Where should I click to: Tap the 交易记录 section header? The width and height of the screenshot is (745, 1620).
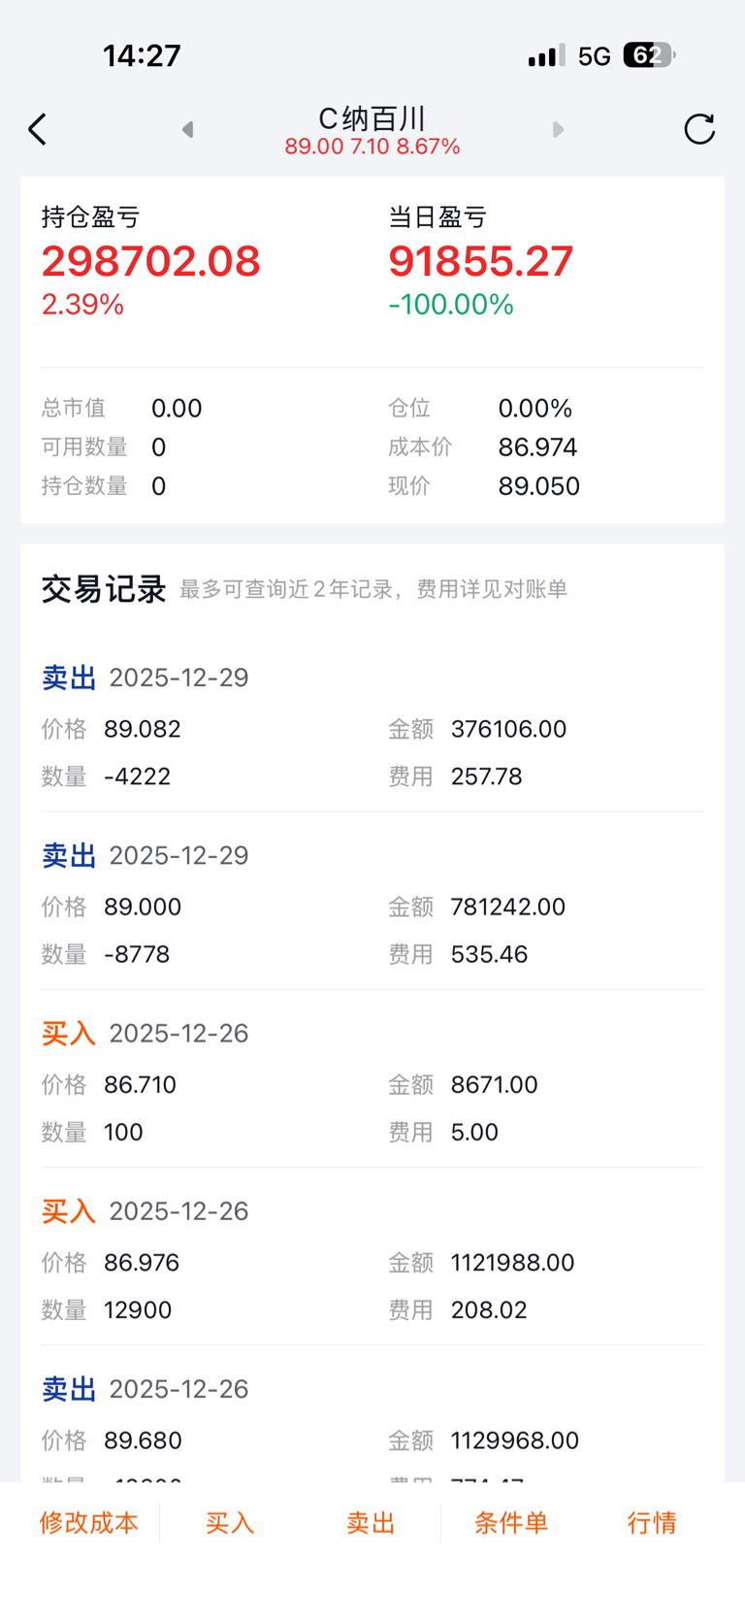point(104,589)
